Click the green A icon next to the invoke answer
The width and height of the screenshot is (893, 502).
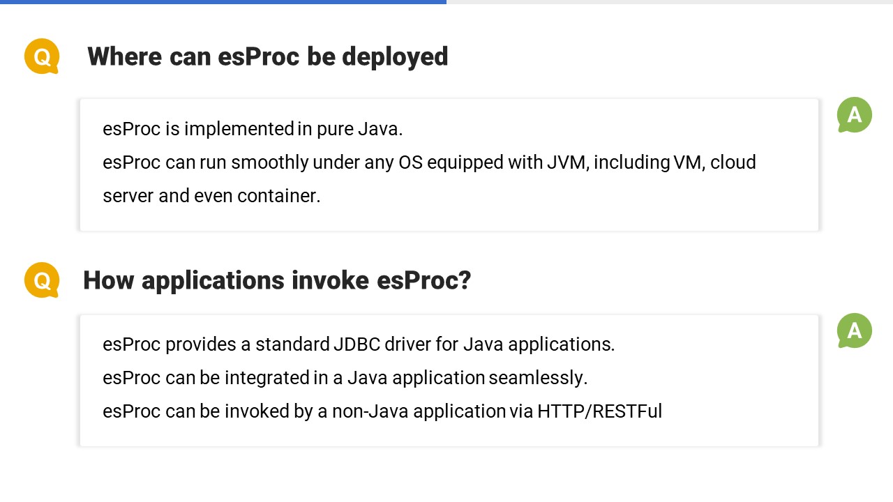[x=855, y=330]
